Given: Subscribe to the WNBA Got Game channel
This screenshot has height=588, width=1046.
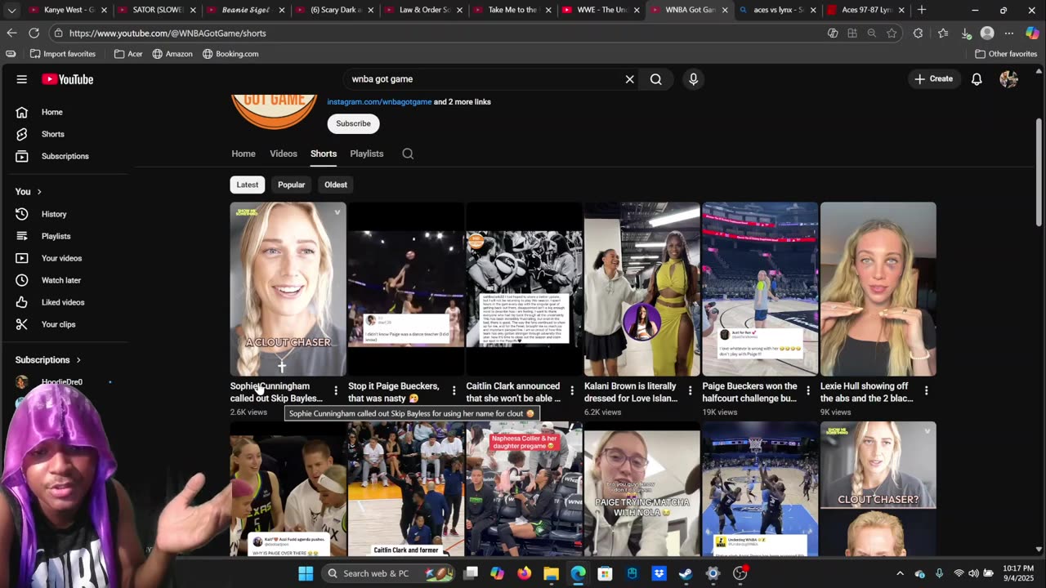Looking at the screenshot, I should coord(353,123).
